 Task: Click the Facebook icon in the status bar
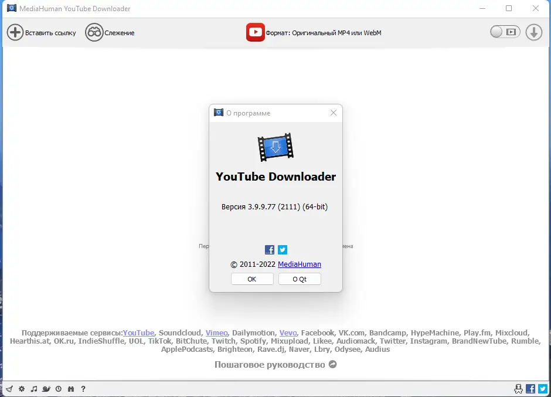click(530, 389)
